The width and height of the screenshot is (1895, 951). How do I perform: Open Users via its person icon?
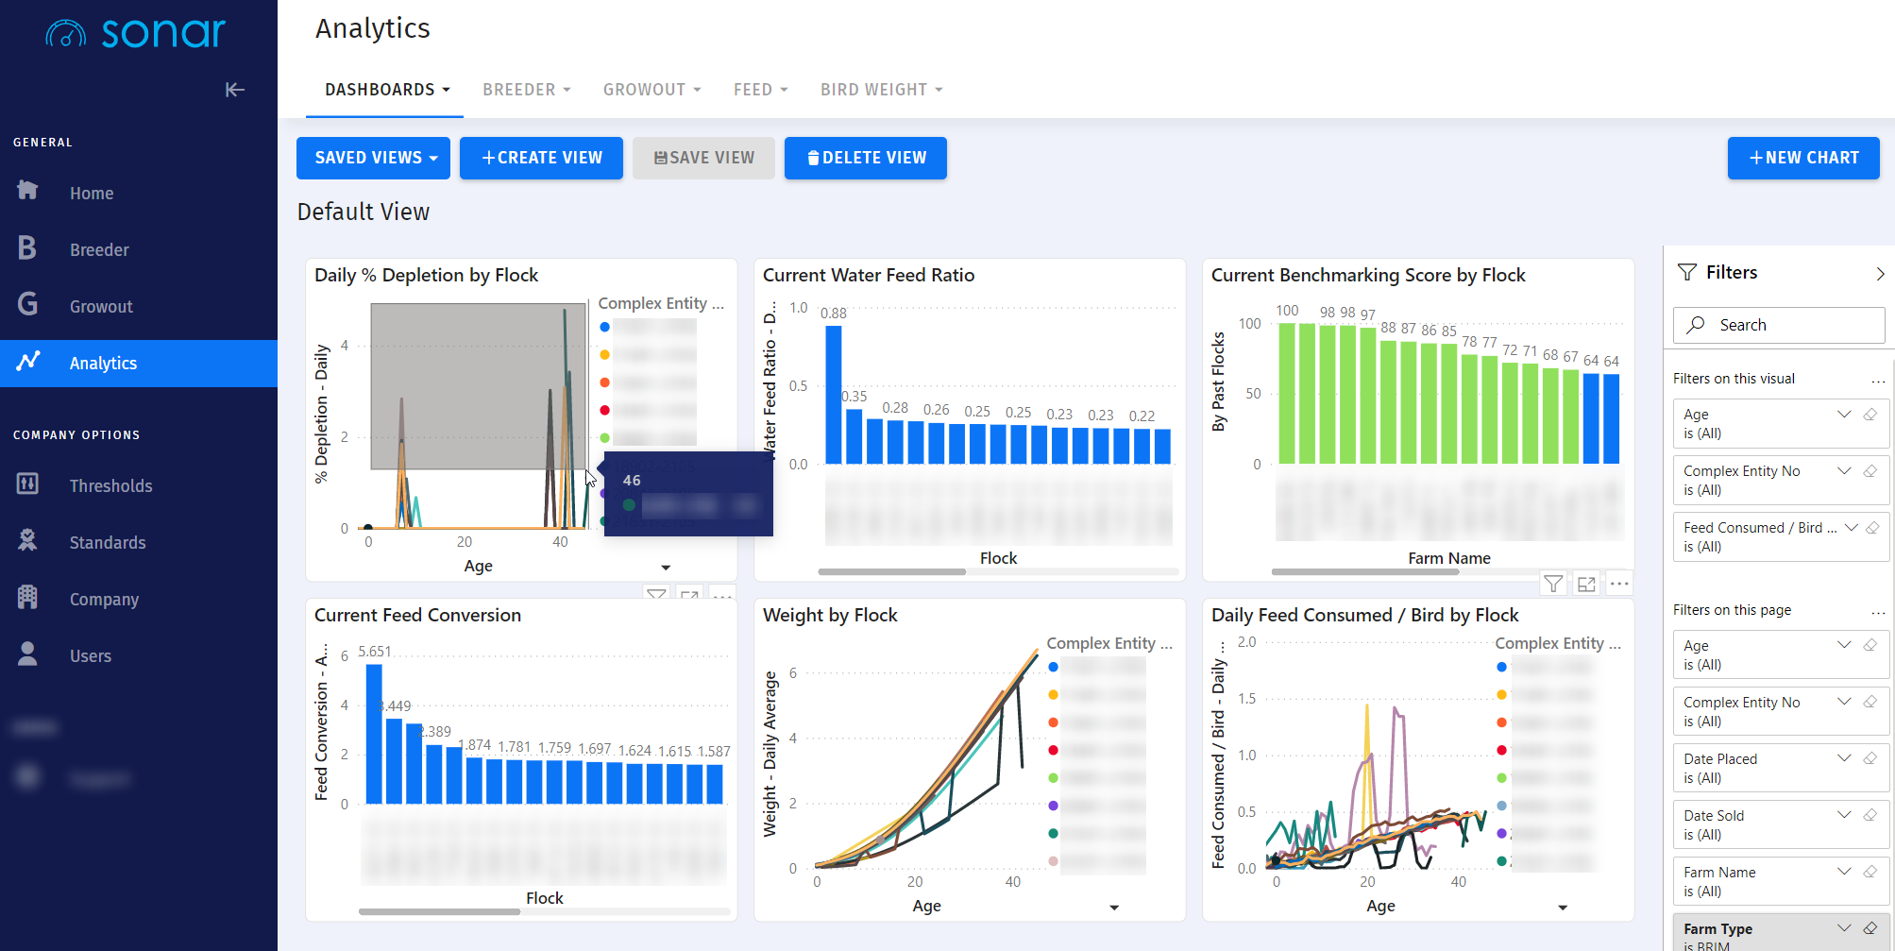[x=27, y=654]
